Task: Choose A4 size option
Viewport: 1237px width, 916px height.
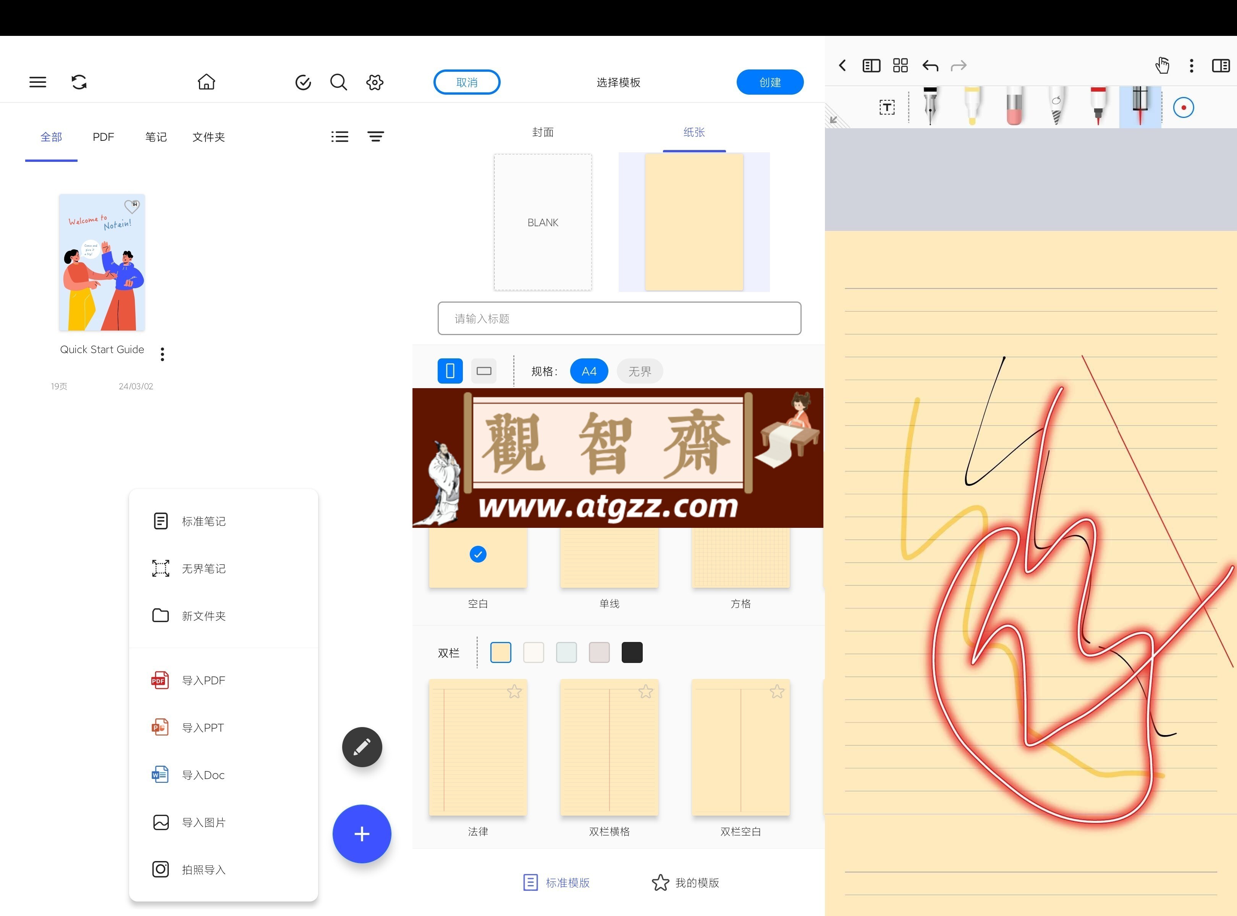Action: tap(589, 371)
